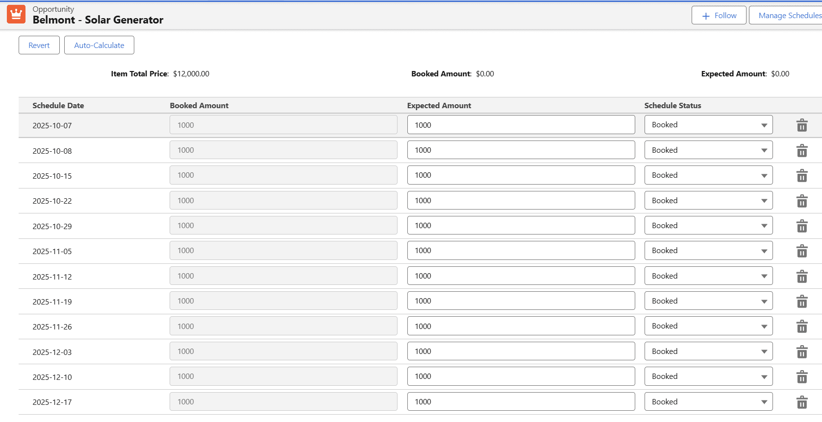Delete the 2025-11-12 schedule row

click(801, 277)
